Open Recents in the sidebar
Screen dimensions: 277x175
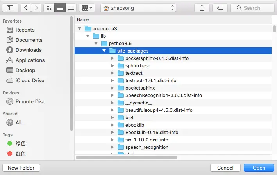pyautogui.click(x=25, y=30)
